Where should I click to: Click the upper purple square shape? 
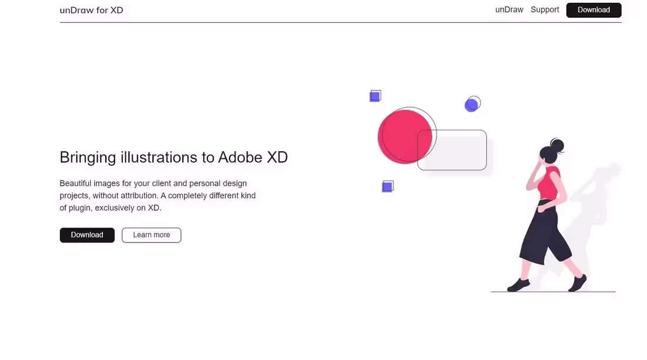[x=375, y=96]
